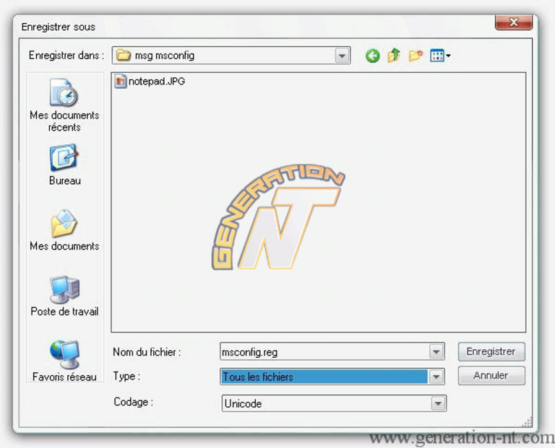Go up one folder level

(394, 56)
